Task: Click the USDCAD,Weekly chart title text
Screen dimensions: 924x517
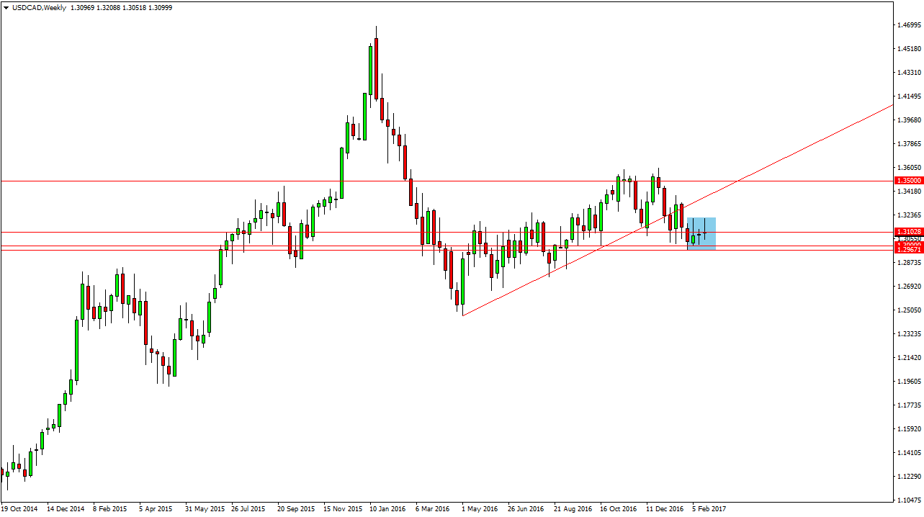Action: tap(37, 6)
